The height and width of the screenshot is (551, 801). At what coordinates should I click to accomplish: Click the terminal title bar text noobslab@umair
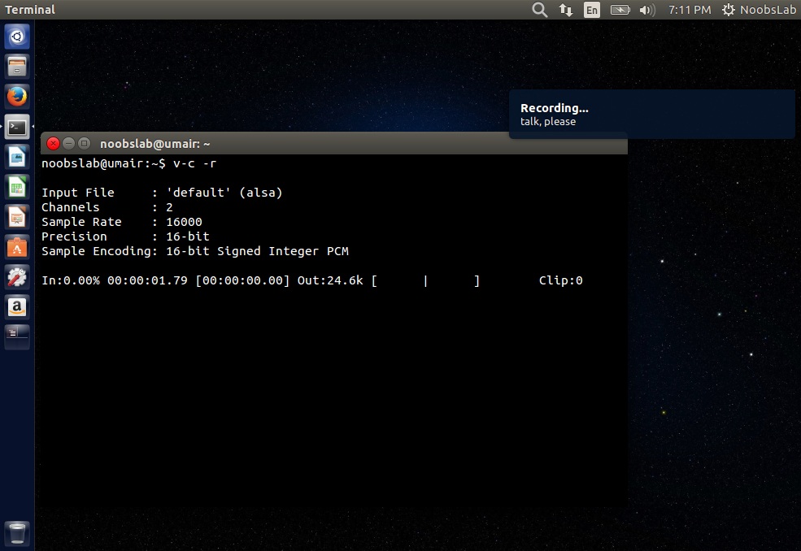click(155, 144)
